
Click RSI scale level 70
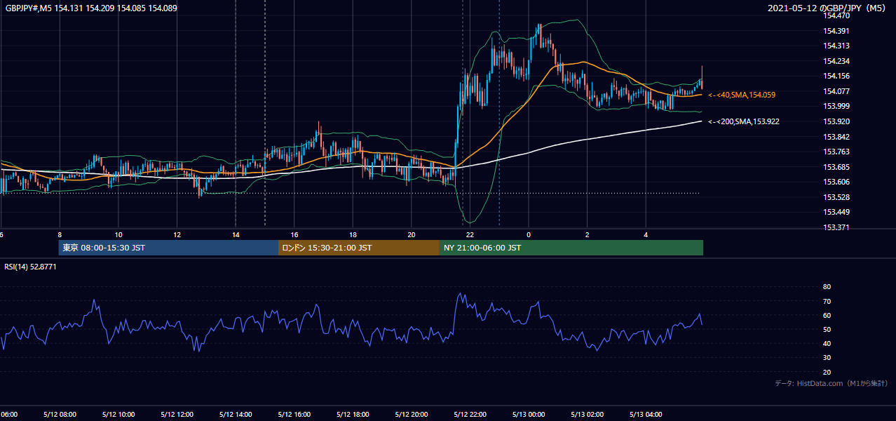pos(827,301)
